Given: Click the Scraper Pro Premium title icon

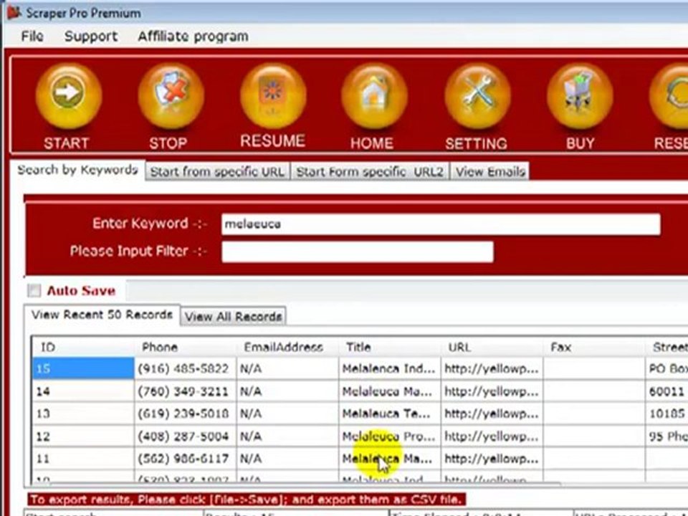Looking at the screenshot, I should (x=13, y=12).
